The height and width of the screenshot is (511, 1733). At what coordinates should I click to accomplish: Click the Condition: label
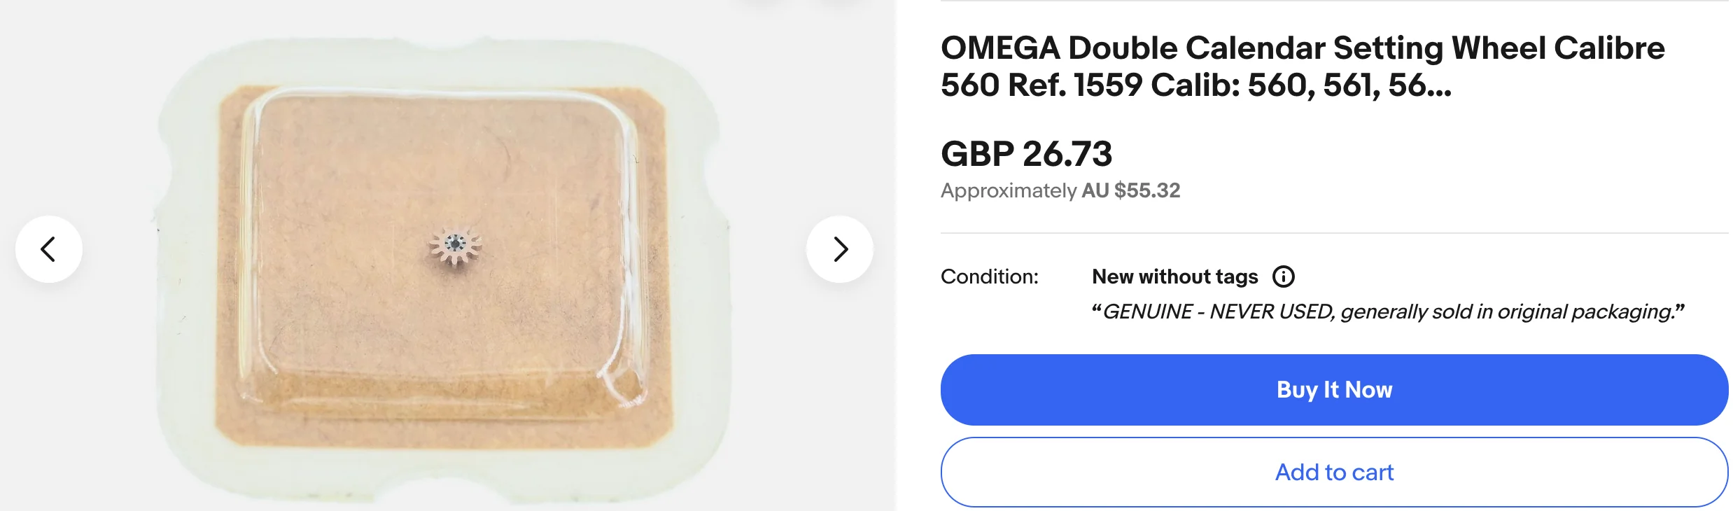pos(989,277)
